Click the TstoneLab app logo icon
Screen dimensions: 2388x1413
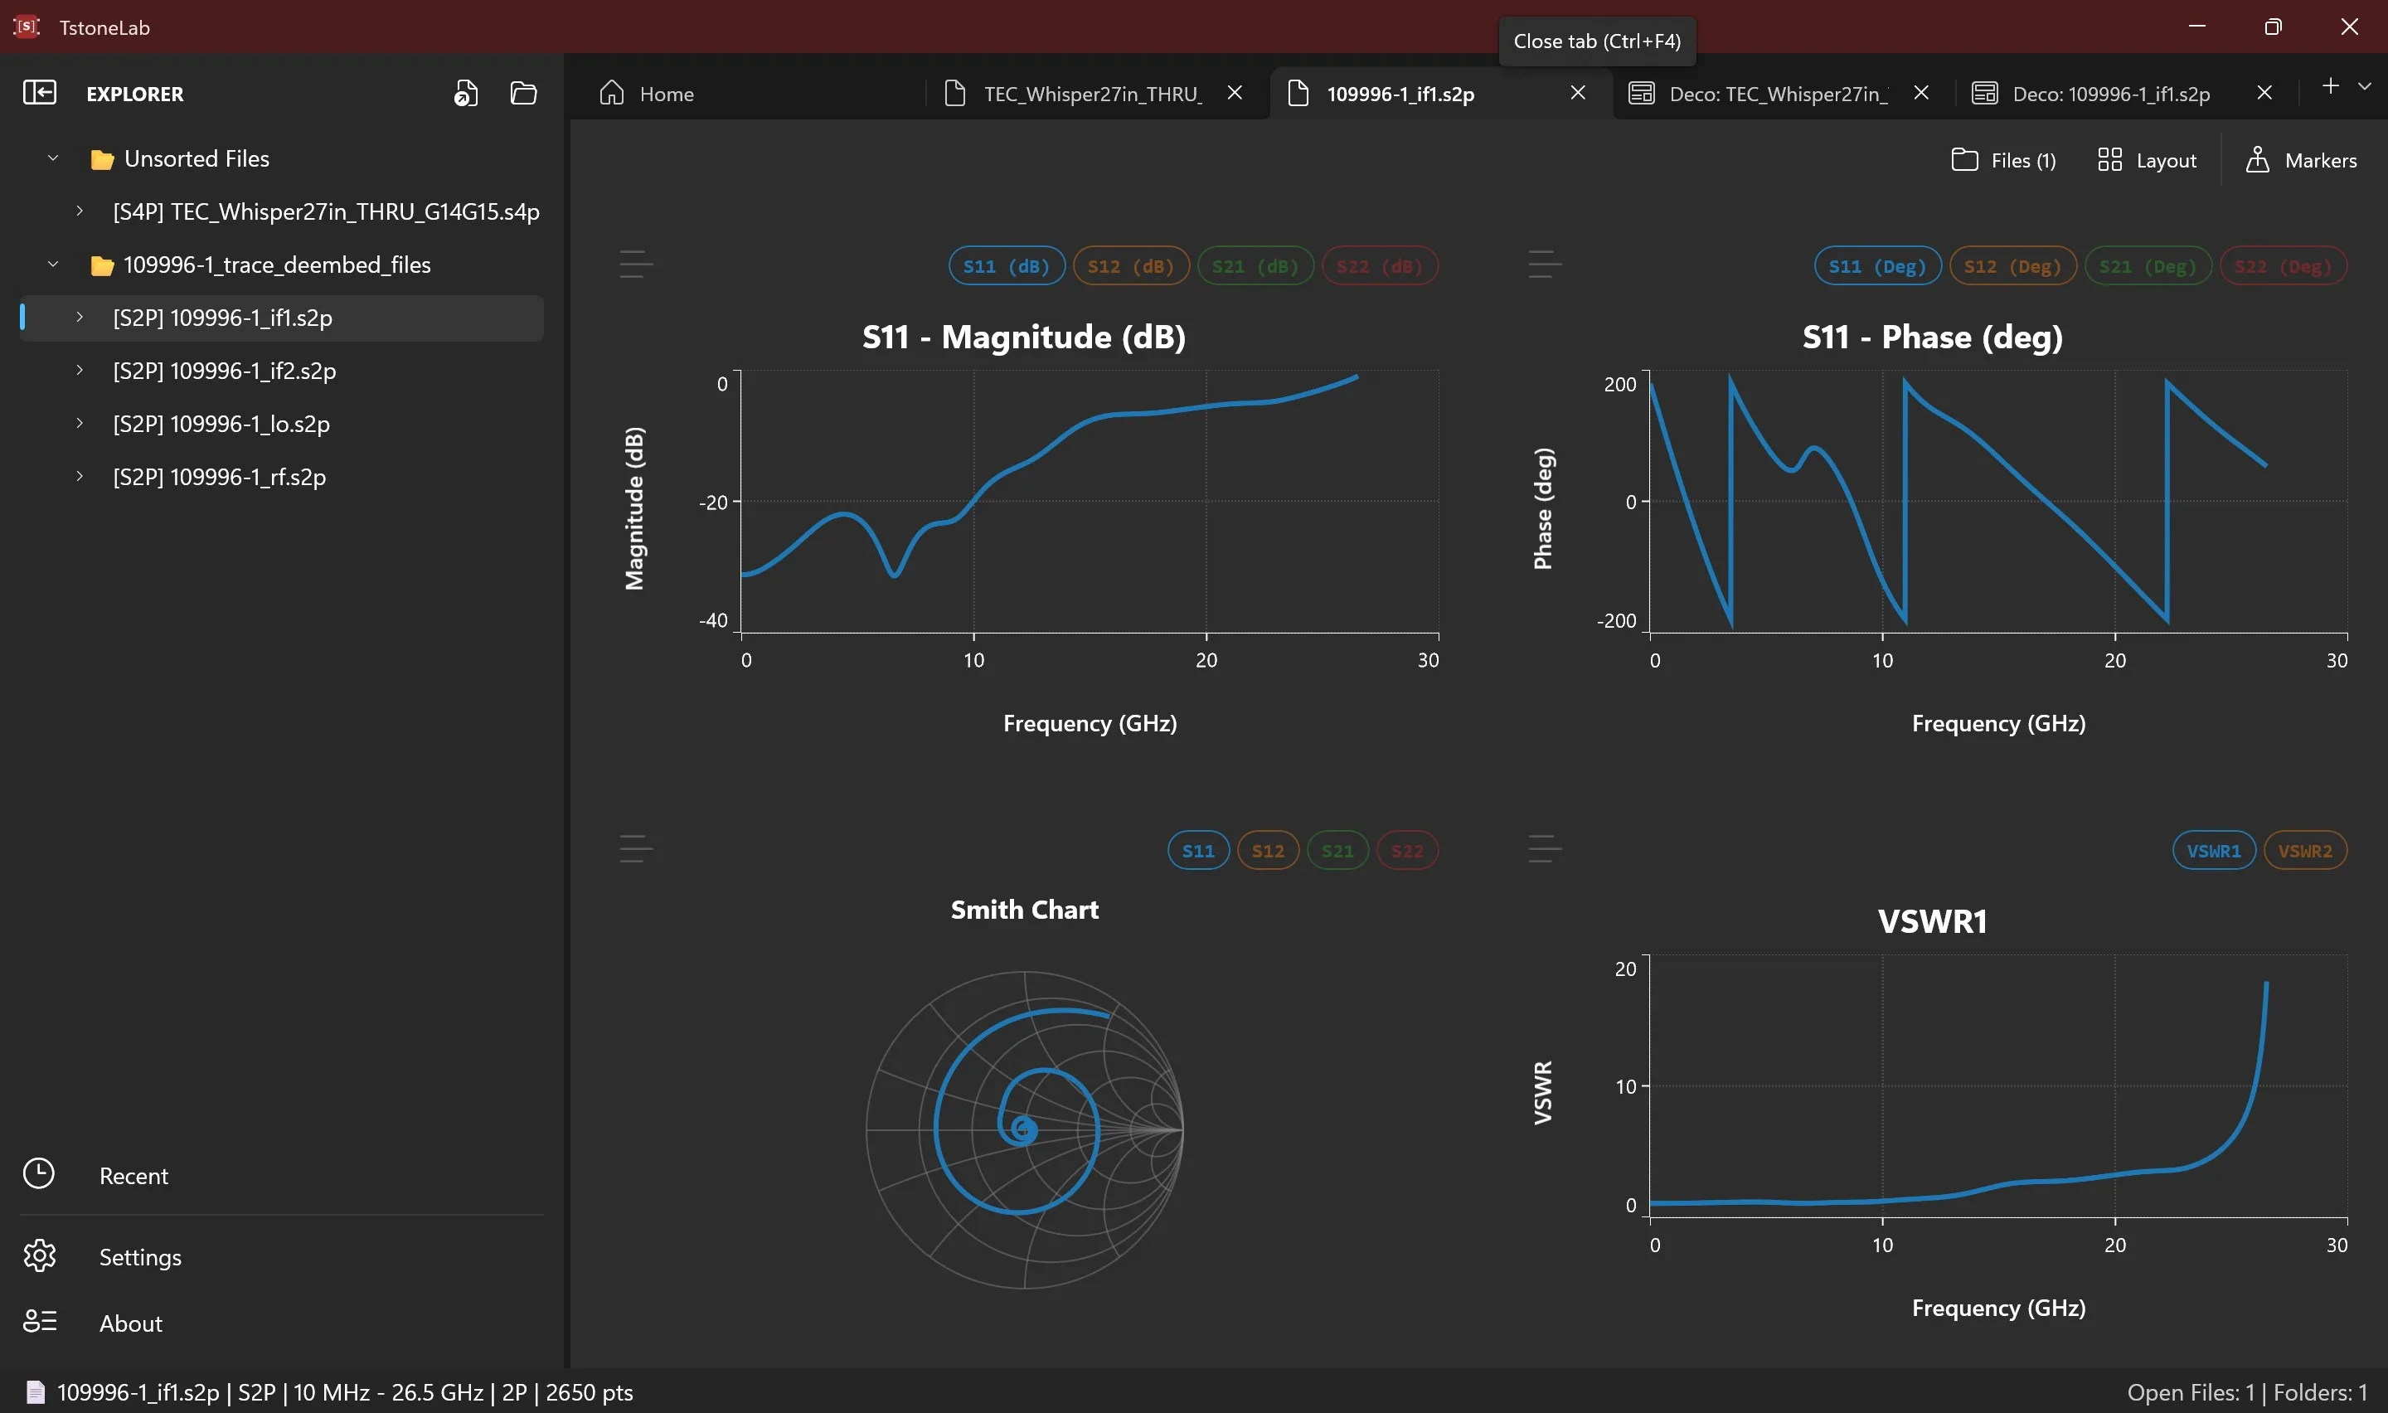point(27,27)
